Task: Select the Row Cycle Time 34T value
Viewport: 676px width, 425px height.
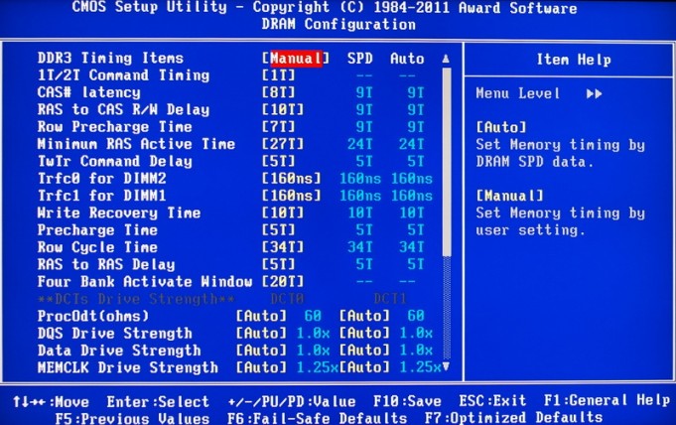Action: pyautogui.click(x=283, y=247)
